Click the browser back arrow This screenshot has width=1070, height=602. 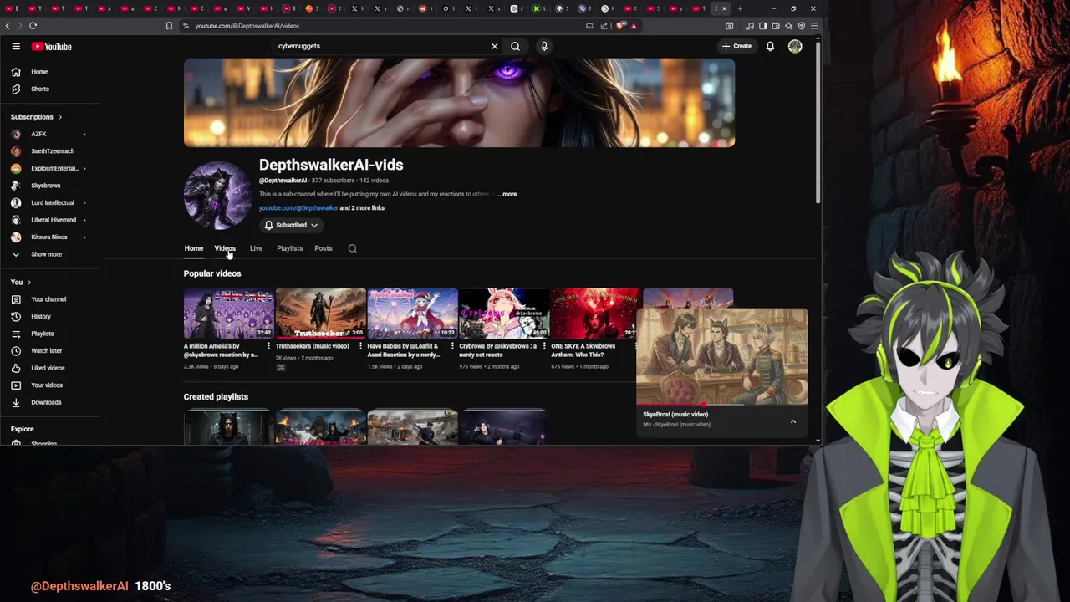8,26
